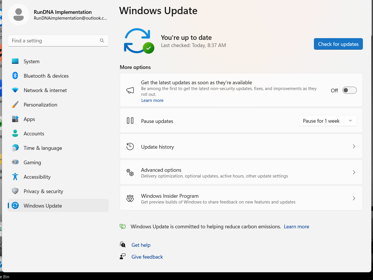The height and width of the screenshot is (280, 373).
Task: Click the Bluetooth & devices icon
Action: click(15, 76)
